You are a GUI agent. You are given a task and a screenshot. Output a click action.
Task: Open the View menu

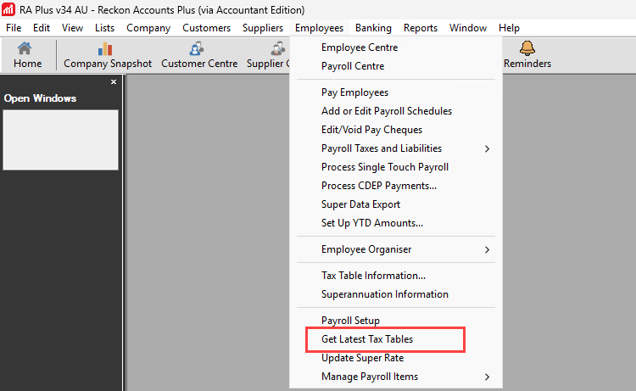coord(72,28)
